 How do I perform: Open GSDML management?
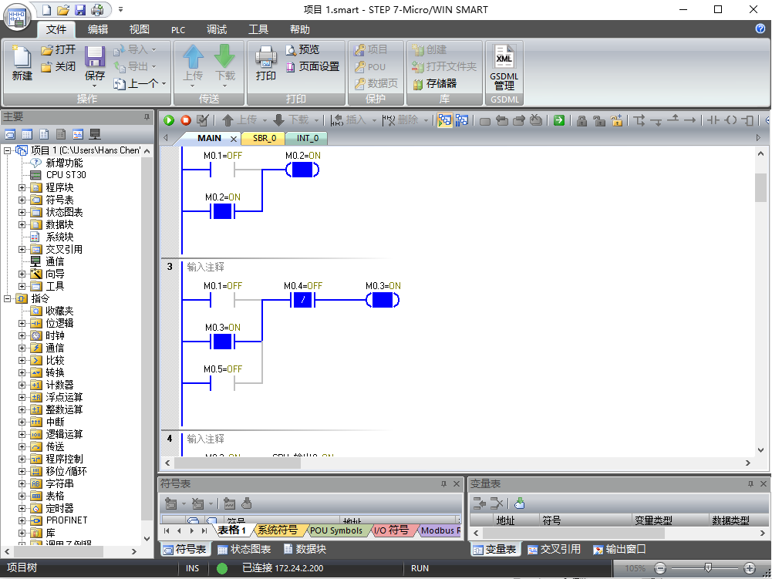(x=504, y=68)
